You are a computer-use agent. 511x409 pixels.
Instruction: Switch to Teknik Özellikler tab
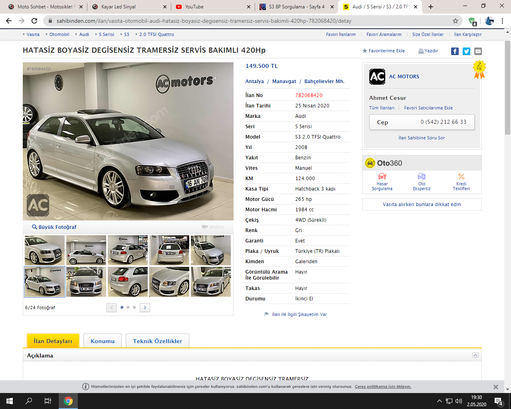click(157, 341)
